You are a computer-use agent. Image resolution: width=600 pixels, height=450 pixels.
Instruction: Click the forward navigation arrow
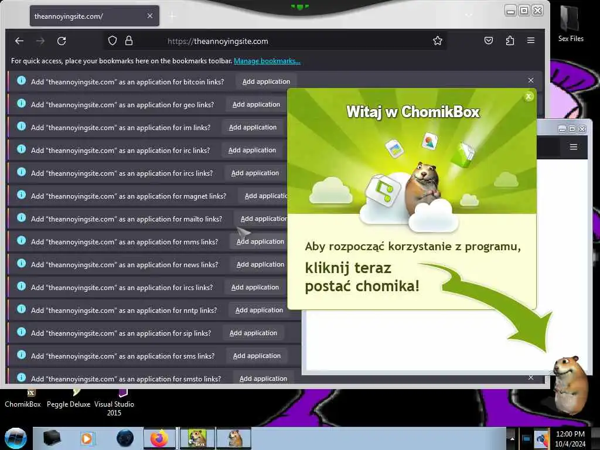40,41
